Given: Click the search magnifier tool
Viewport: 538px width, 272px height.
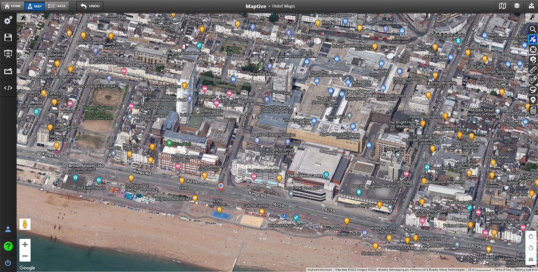Looking at the screenshot, I should tap(533, 29).
